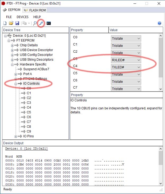Click the Device Output scrollbar up arrow

tap(160, 149)
